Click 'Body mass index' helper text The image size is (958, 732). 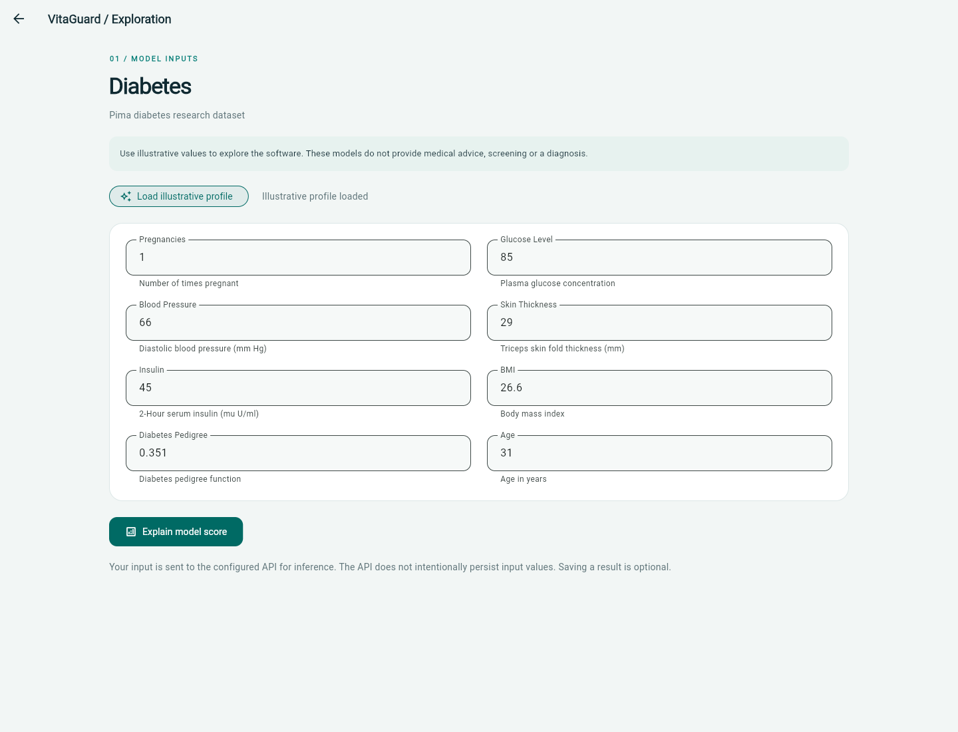point(532,414)
